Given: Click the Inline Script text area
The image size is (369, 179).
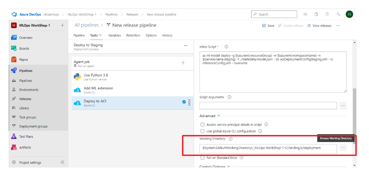Looking at the screenshot, I should click(x=273, y=72).
